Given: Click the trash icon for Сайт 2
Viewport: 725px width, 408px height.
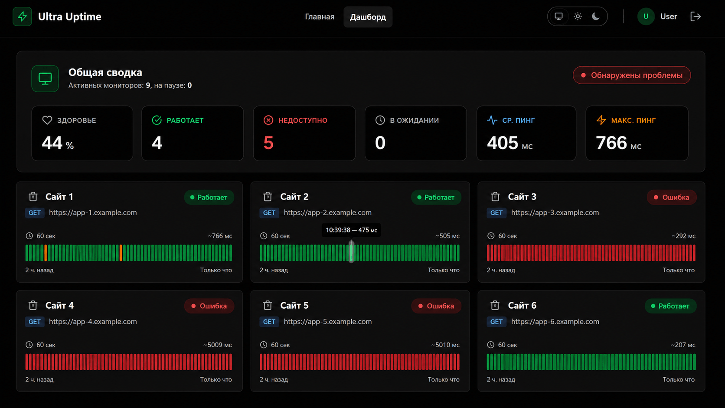Looking at the screenshot, I should point(268,197).
